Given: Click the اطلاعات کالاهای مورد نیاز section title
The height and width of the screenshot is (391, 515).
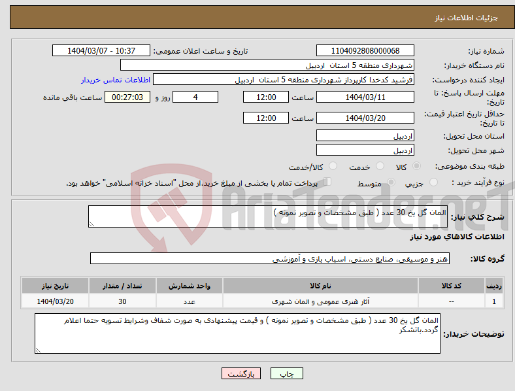Looking at the screenshot, I should 457,237.
